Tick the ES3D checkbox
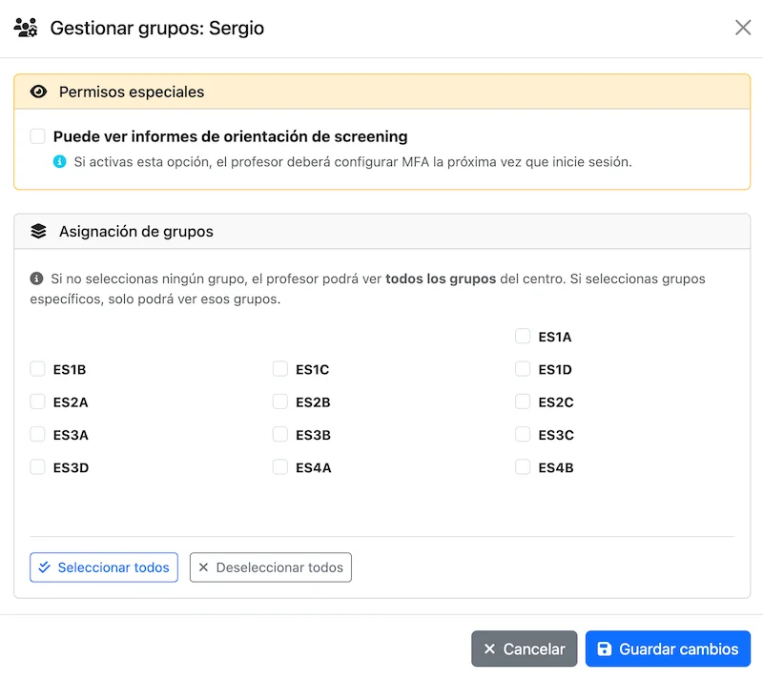Viewport: 763px width, 680px height. coord(38,467)
